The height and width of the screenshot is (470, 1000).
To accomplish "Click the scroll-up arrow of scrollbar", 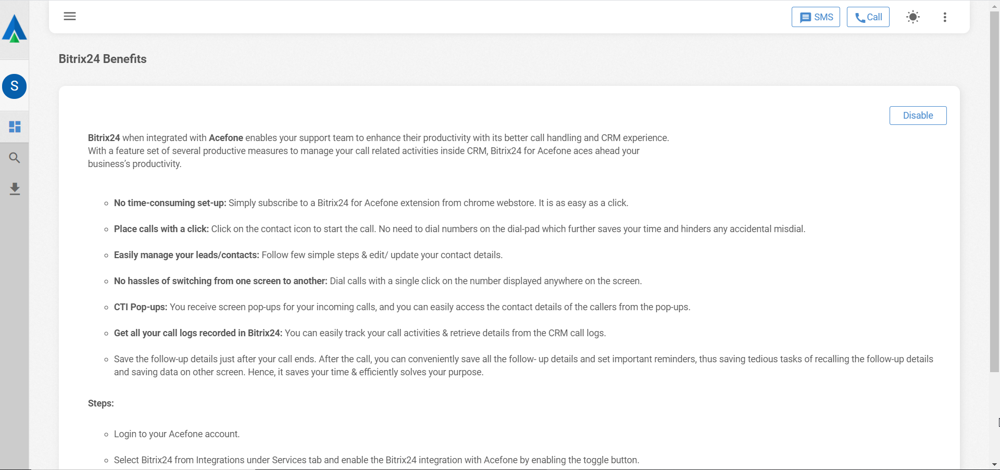I will (994, 5).
